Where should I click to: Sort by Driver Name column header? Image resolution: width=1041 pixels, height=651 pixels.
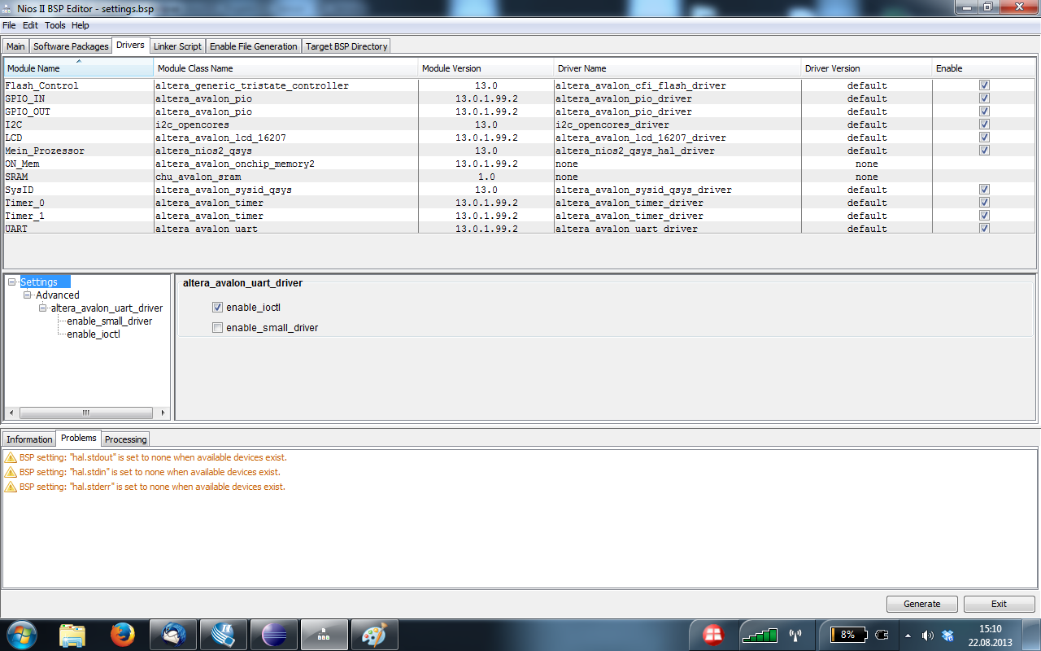tap(677, 68)
